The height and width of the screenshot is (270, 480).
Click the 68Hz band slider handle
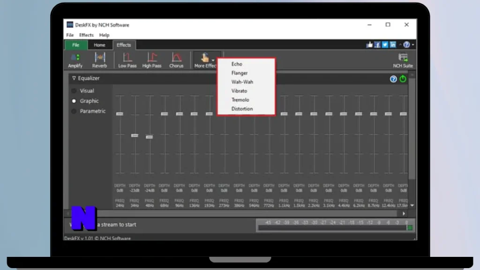165,114
